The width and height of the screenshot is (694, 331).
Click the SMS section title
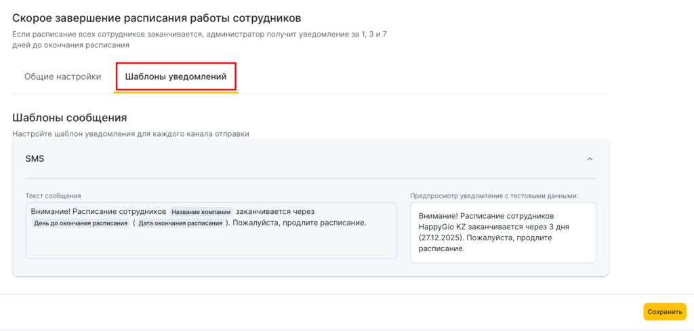[35, 159]
